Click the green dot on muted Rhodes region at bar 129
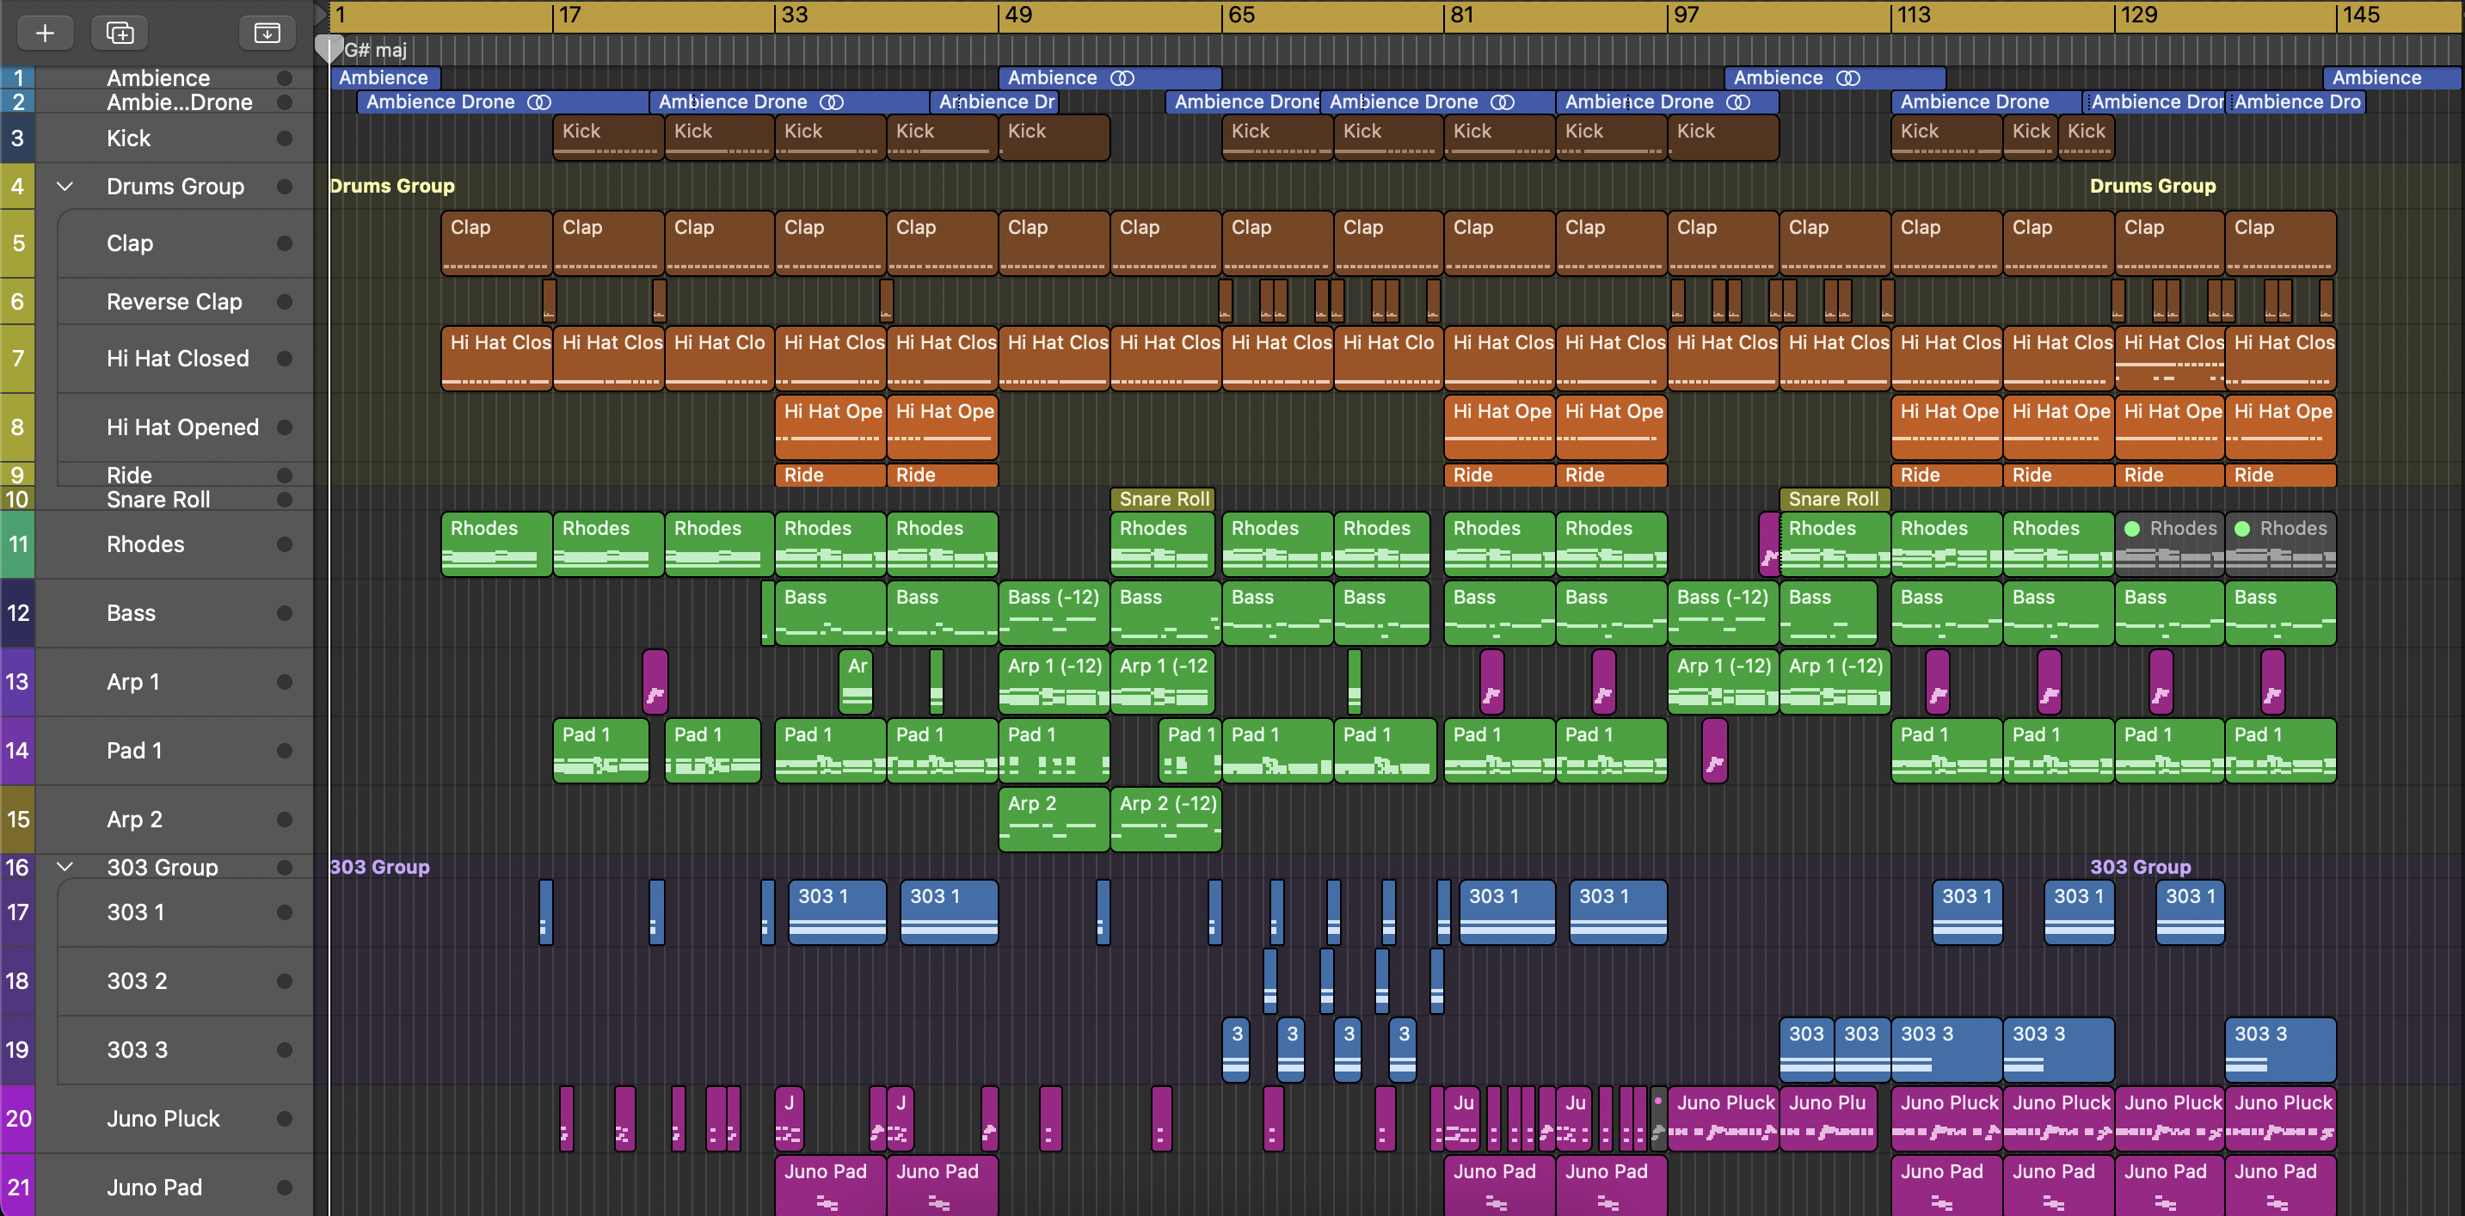 pyautogui.click(x=2132, y=528)
